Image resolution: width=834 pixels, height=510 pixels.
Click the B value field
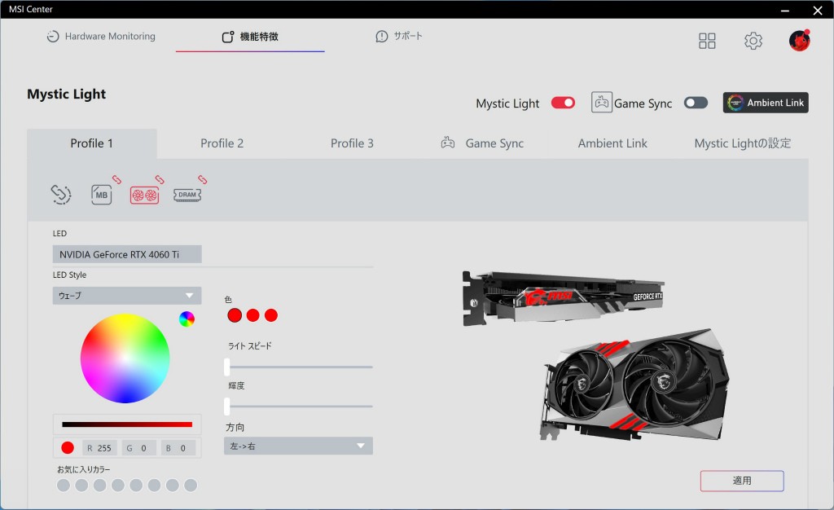(x=178, y=448)
